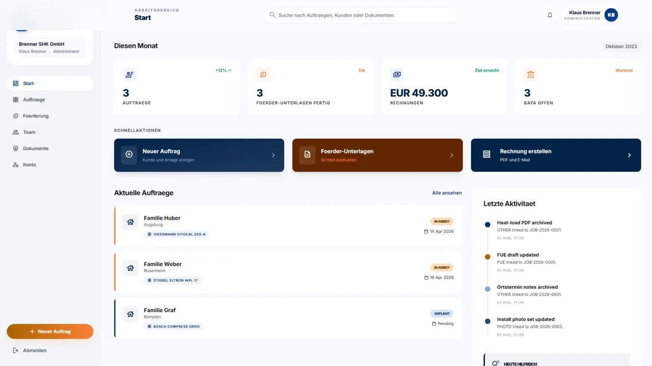Click the Foerder-Unterlagen fertig card icon
This screenshot has width=652, height=366.
(263, 75)
